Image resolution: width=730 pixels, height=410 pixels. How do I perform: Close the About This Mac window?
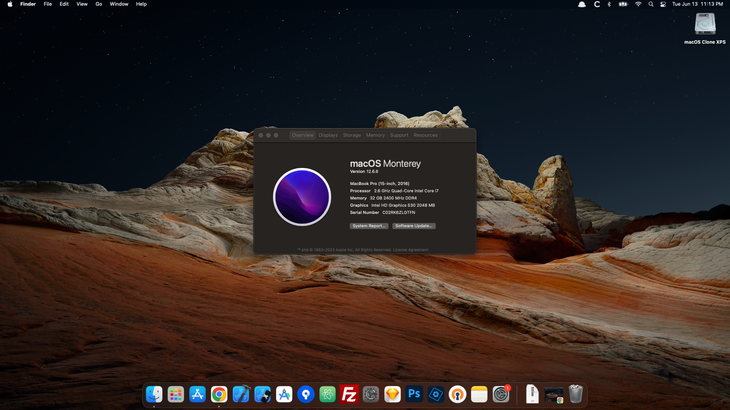coord(261,135)
